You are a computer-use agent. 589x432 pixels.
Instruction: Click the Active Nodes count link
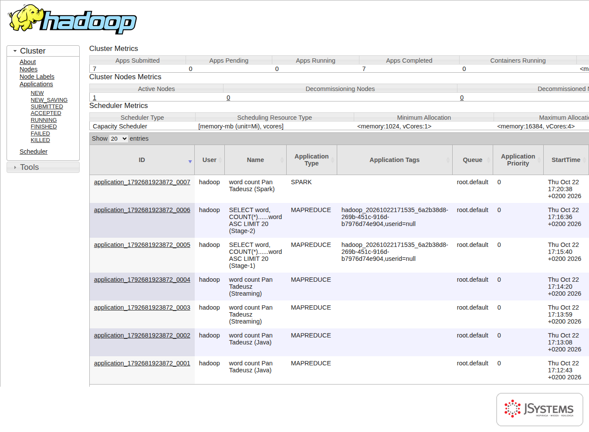pos(95,98)
